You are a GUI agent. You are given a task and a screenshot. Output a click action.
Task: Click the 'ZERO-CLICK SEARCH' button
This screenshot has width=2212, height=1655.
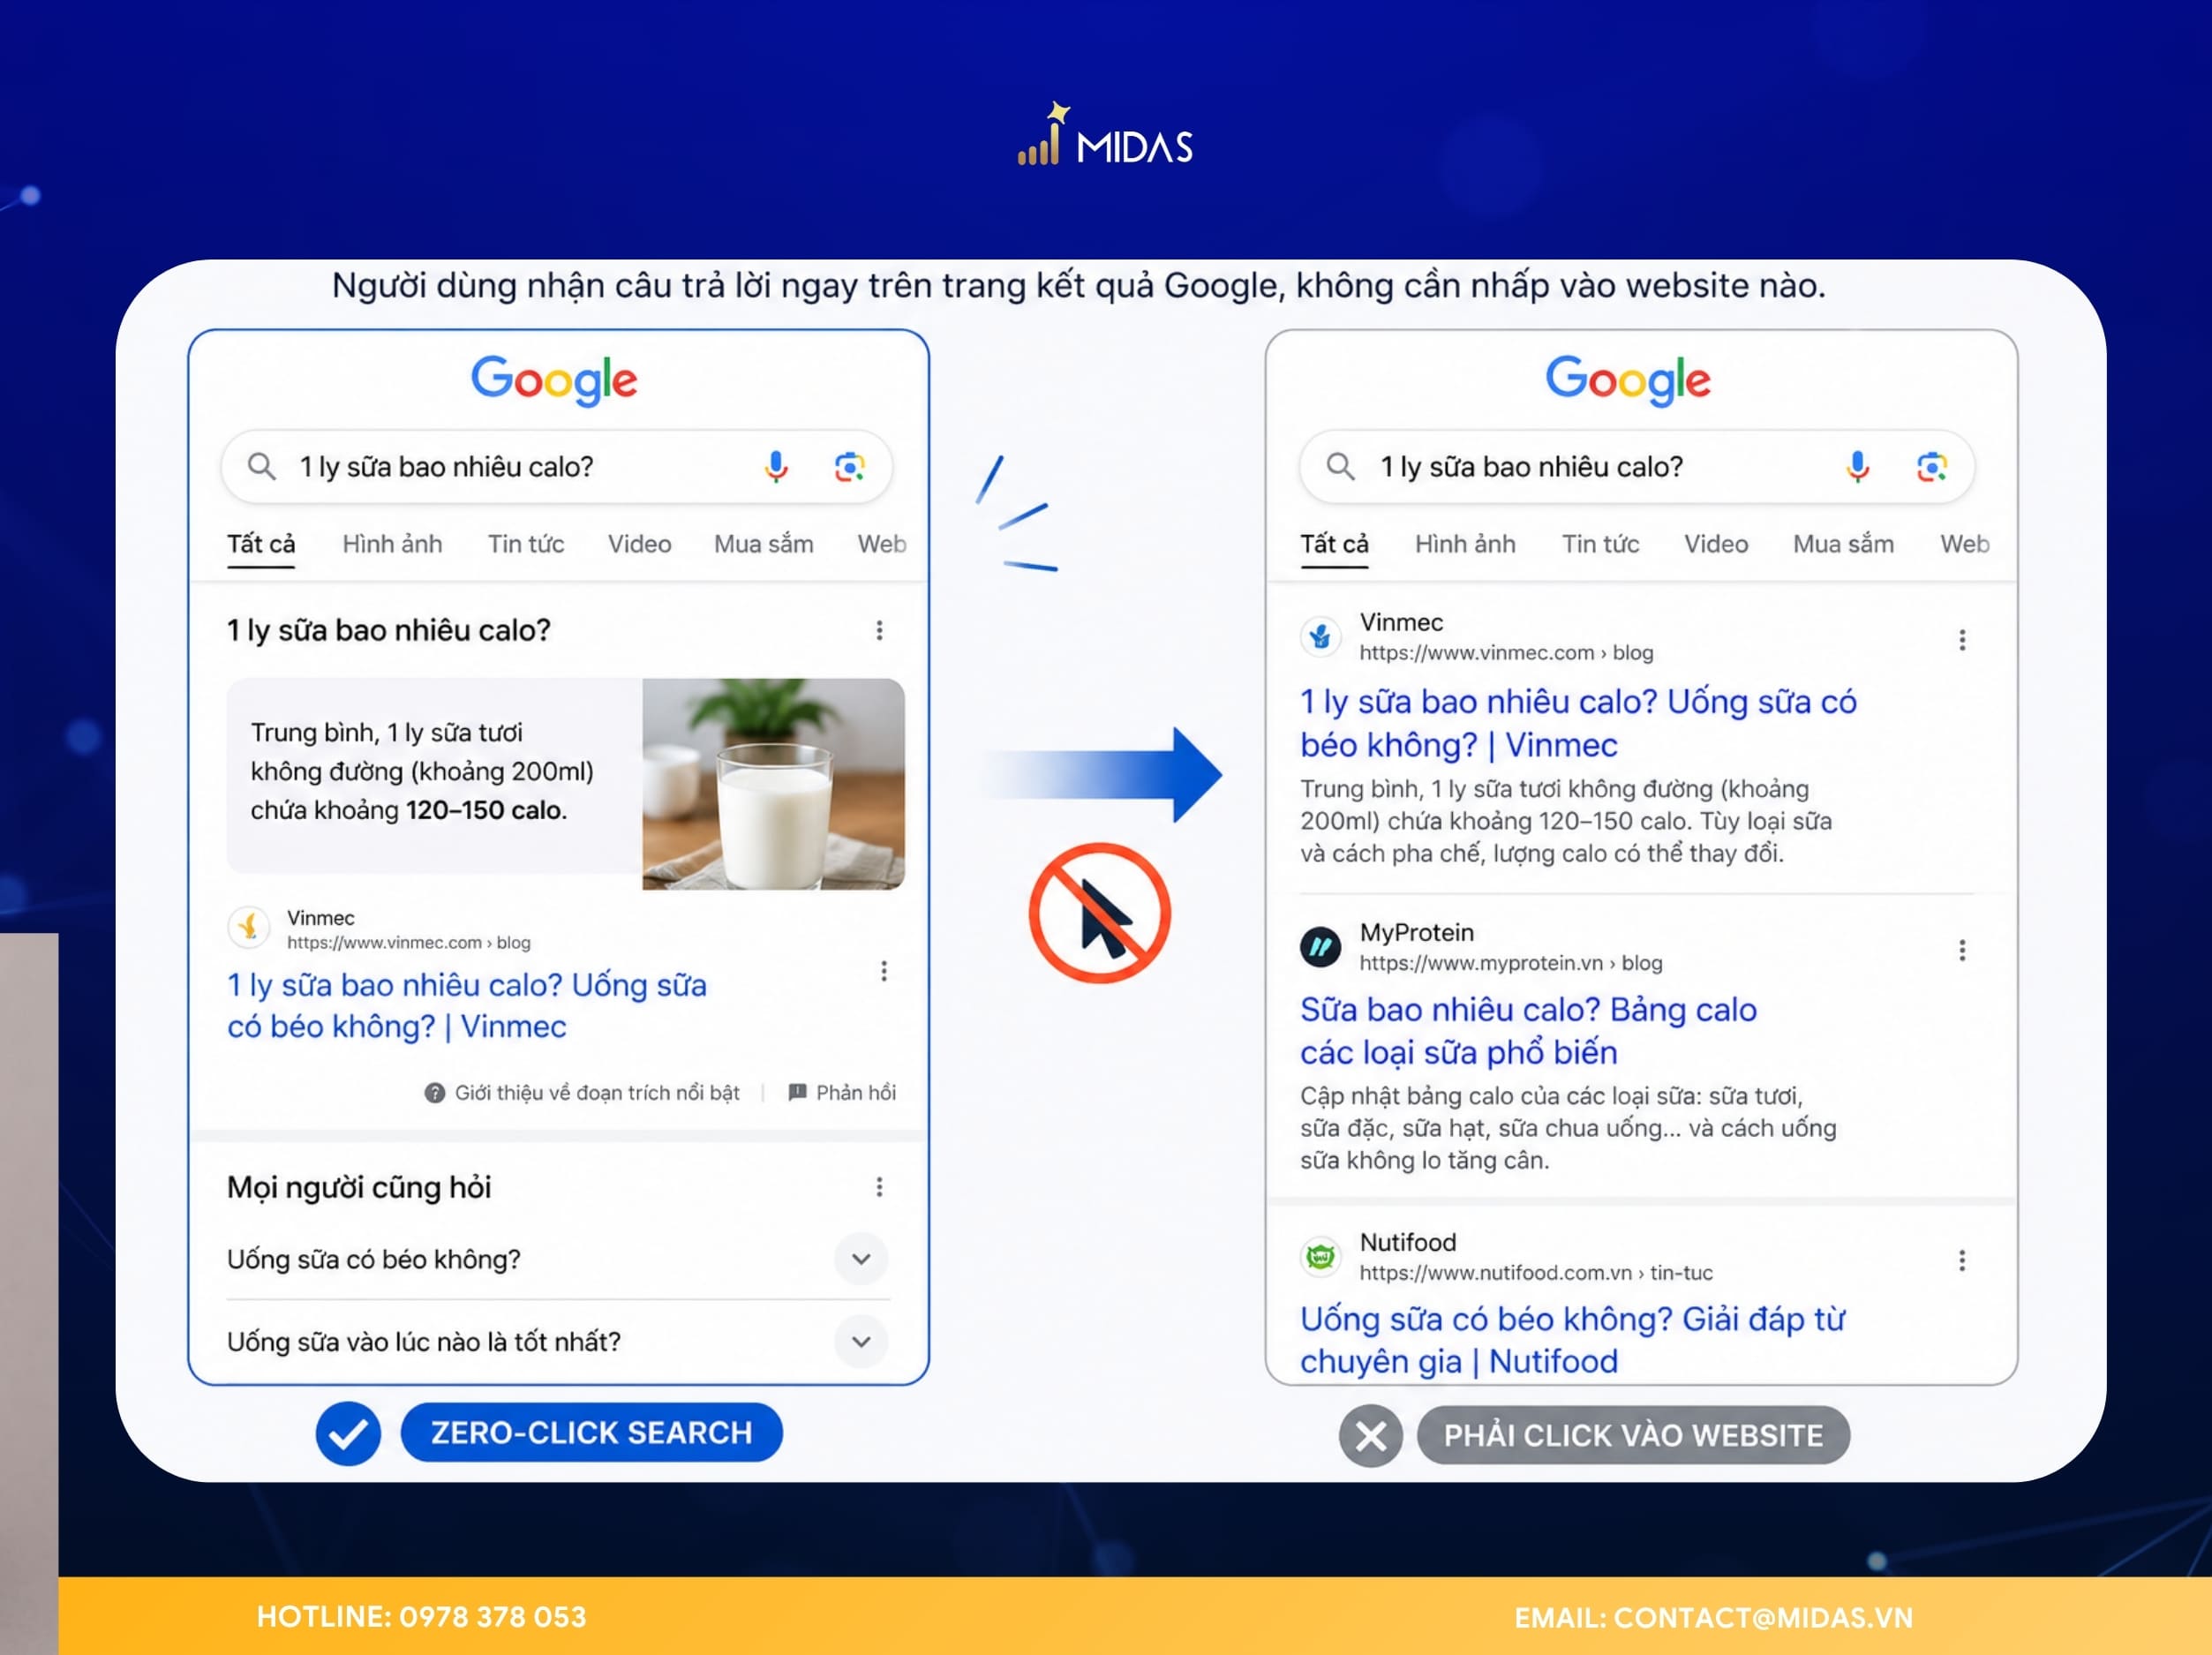coord(591,1433)
